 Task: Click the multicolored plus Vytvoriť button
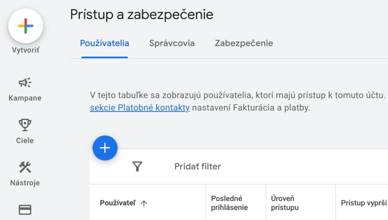click(25, 26)
